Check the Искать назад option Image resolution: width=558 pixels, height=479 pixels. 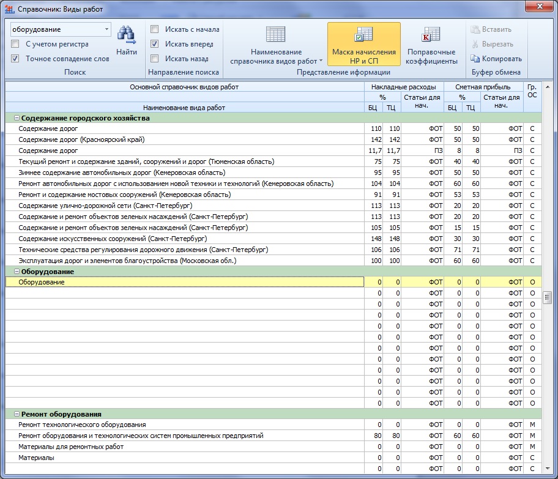pos(155,59)
